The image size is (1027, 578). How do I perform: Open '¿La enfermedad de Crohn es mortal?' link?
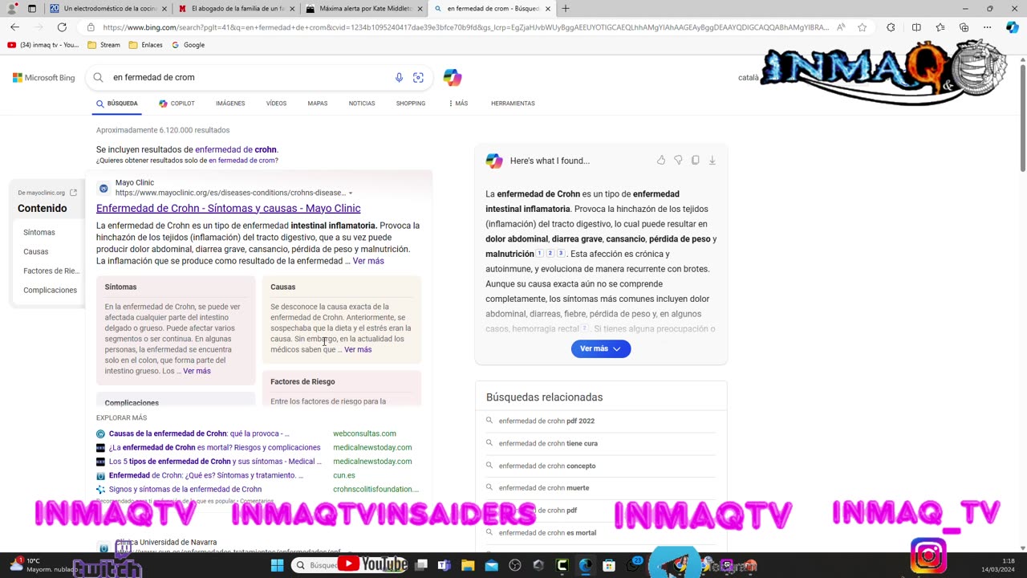214,447
